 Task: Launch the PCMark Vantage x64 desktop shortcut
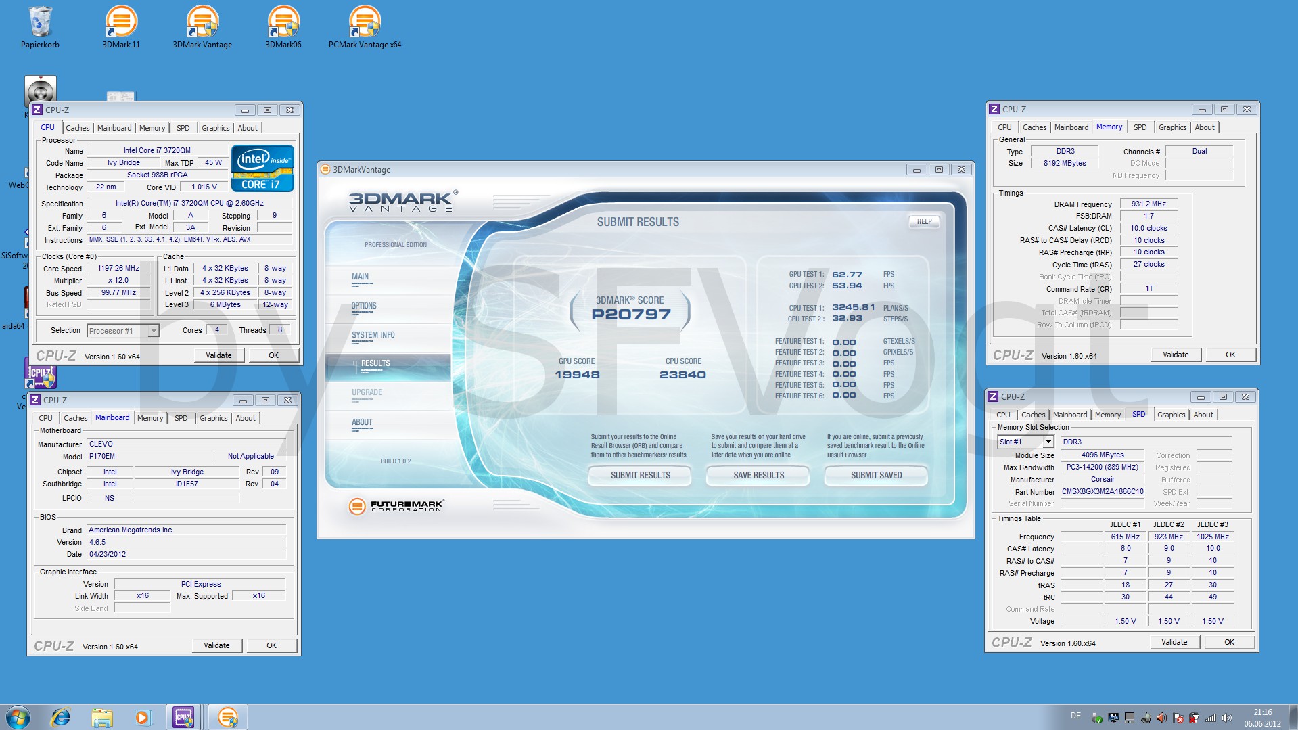coord(365,27)
